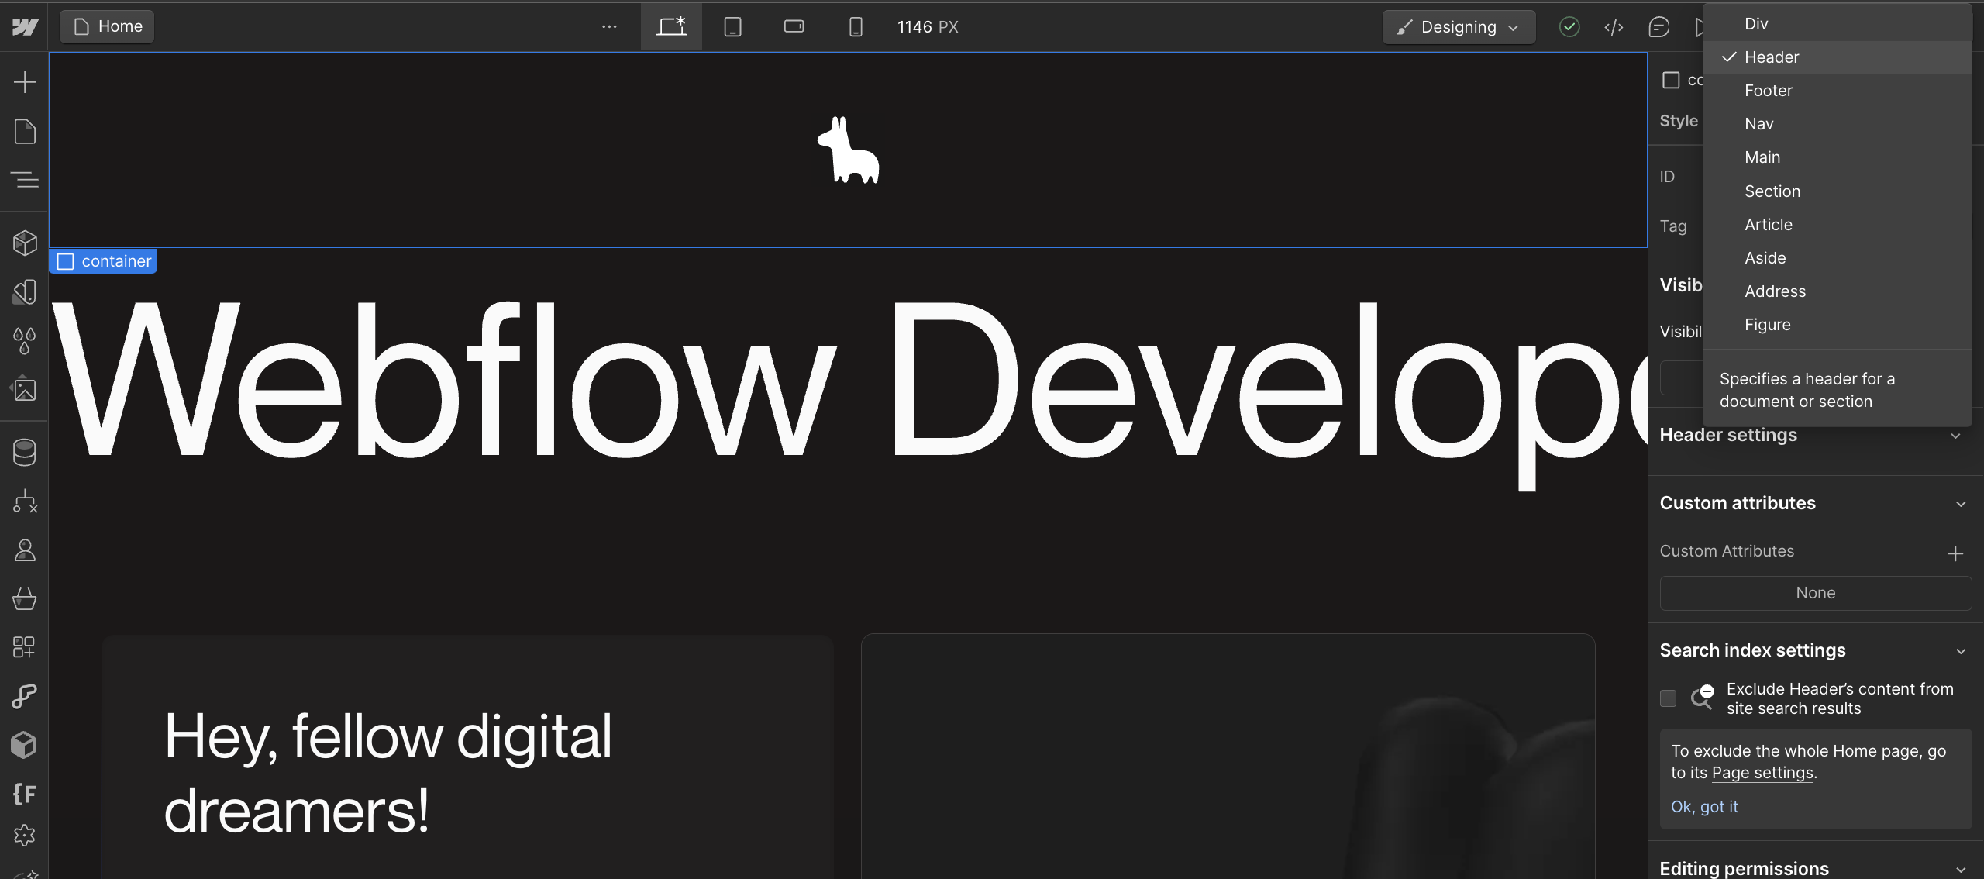Open the Ecommerce panel
This screenshot has height=879, width=1984.
(25, 598)
